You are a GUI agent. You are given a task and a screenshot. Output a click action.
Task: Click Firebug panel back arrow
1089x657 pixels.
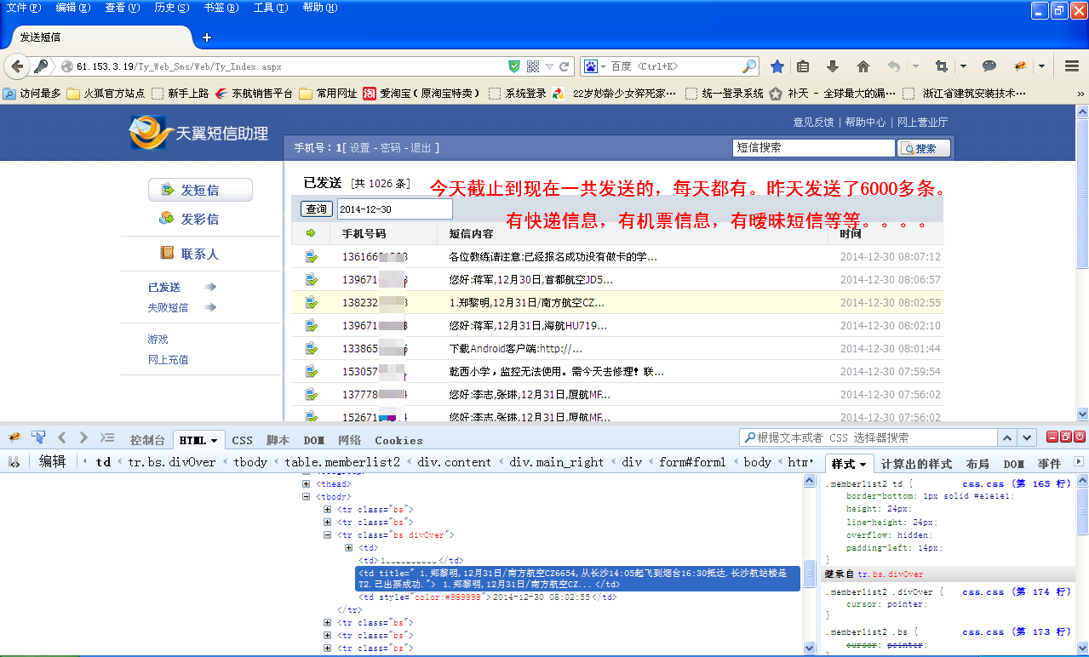point(61,437)
